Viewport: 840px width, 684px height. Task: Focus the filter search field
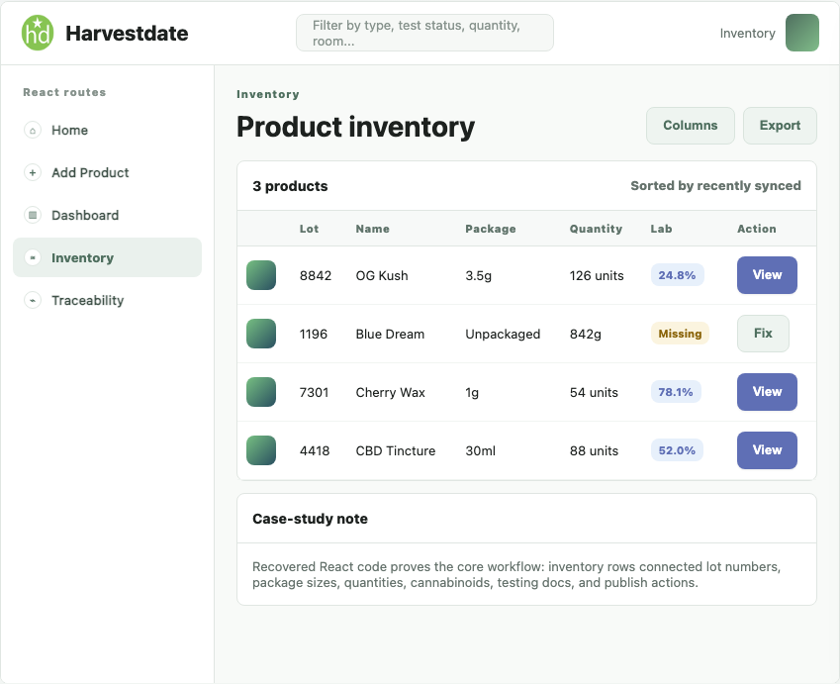[424, 33]
